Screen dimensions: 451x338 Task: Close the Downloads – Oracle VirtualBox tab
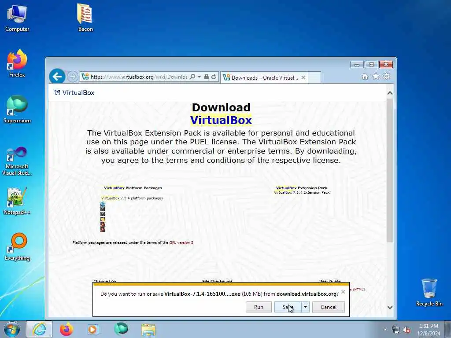[303, 77]
